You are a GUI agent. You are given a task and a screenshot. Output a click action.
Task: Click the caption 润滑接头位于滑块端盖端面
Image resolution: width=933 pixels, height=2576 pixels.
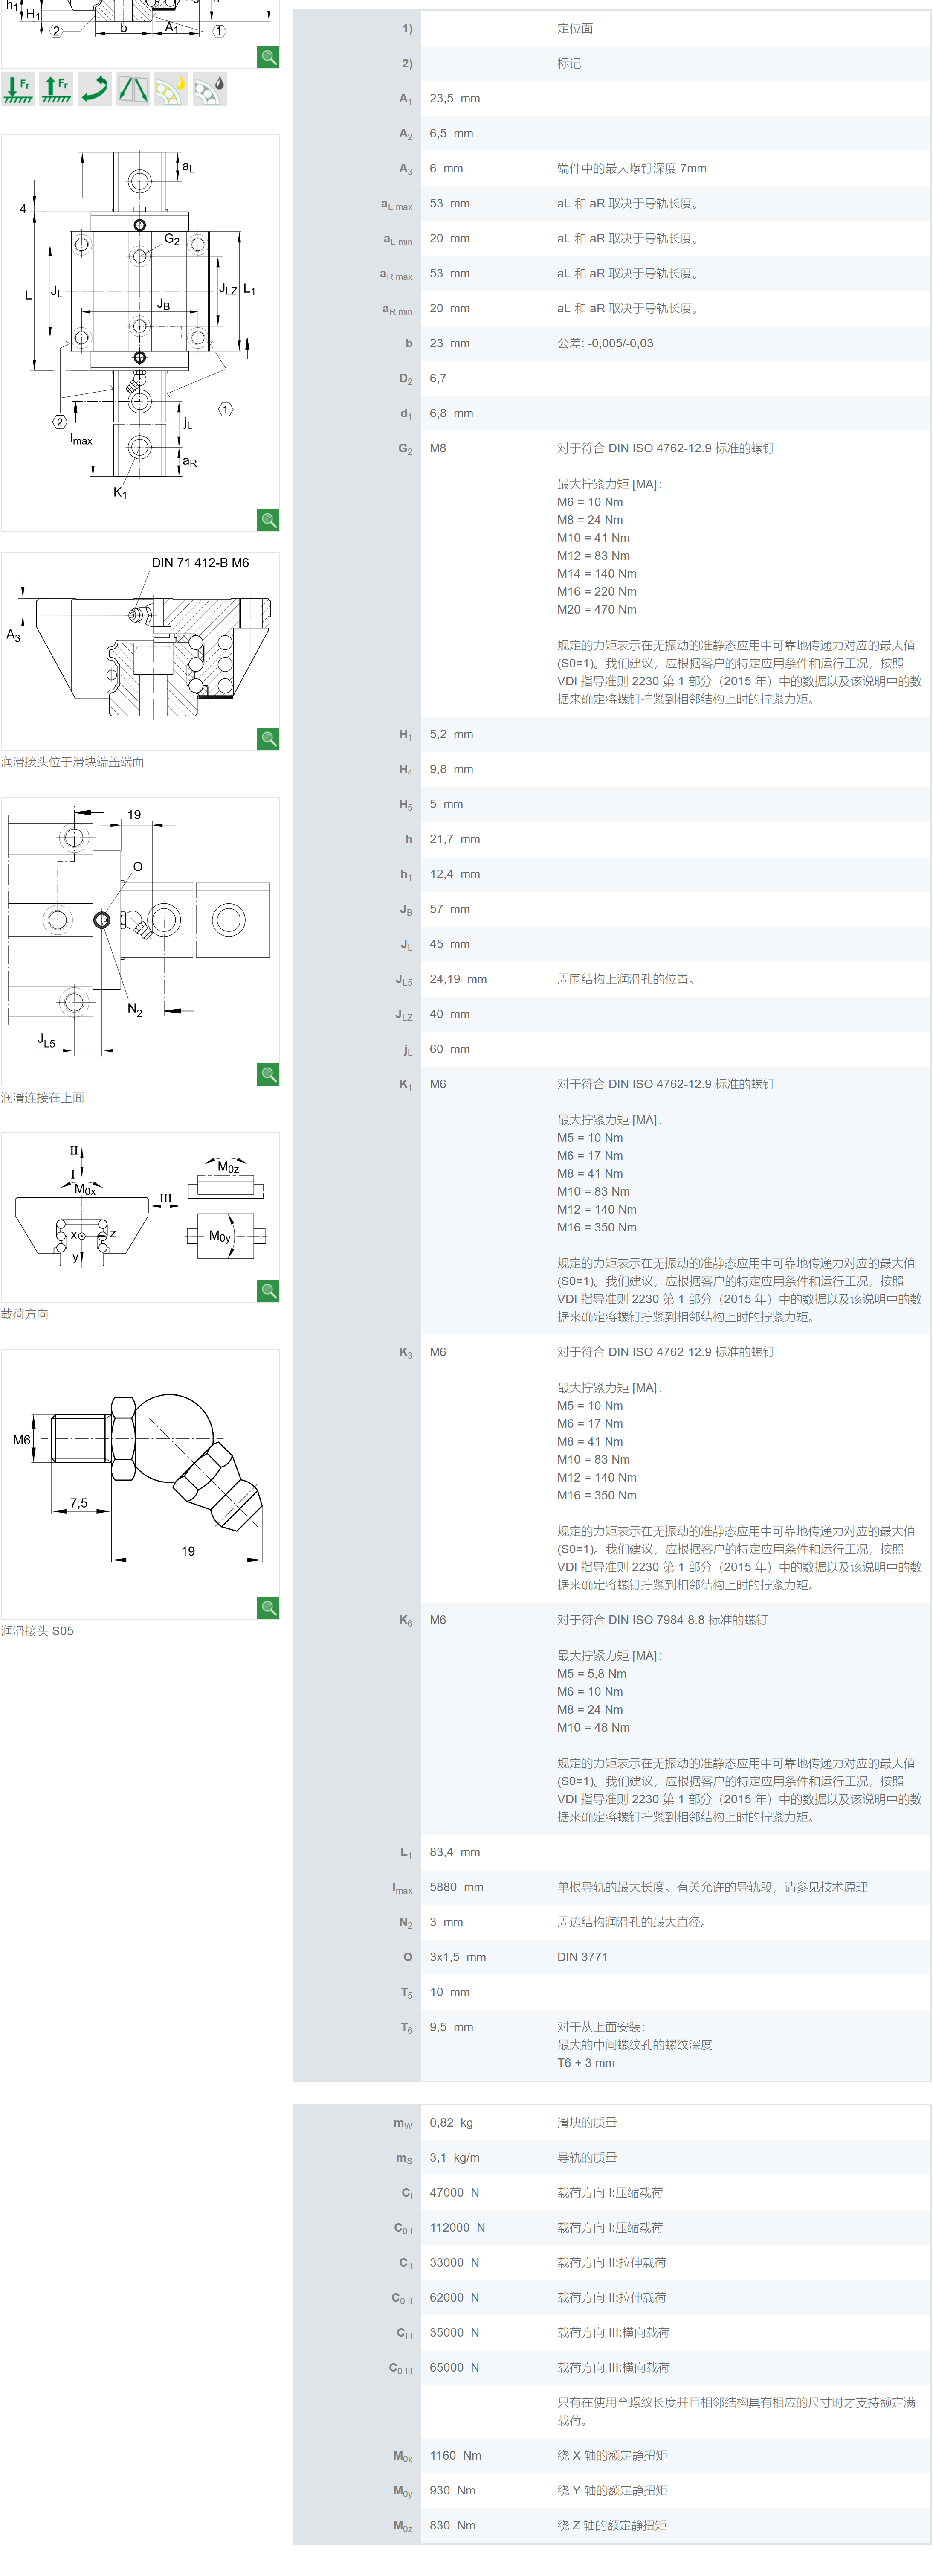point(73,762)
